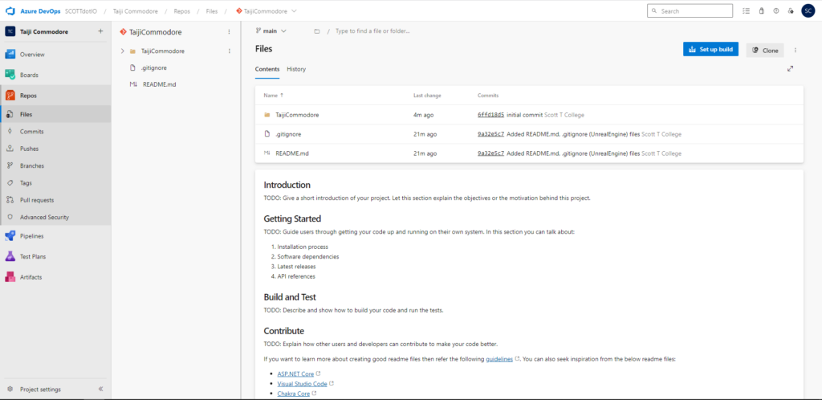Open the main branch selector dropdown
Image resolution: width=822 pixels, height=400 pixels.
271,31
